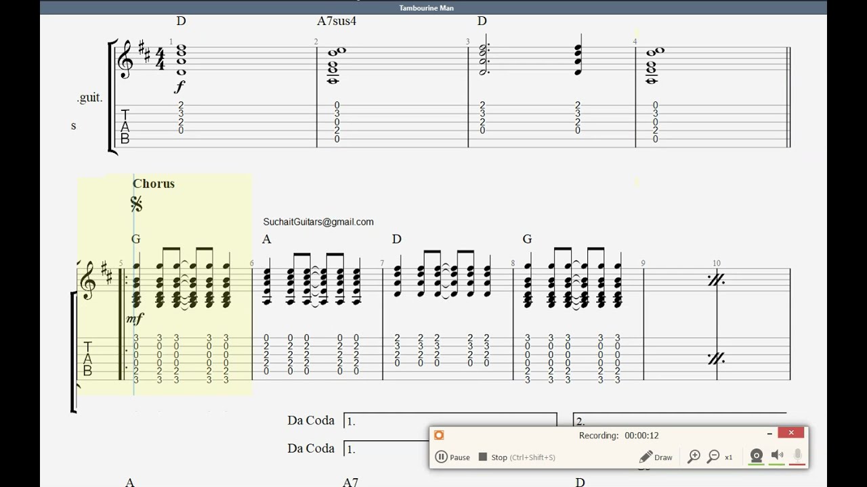Click the 4/4 time signature
The height and width of the screenshot is (487, 867).
tap(160, 59)
